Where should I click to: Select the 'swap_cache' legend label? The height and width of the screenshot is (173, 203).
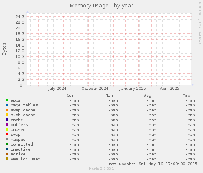click(23, 110)
